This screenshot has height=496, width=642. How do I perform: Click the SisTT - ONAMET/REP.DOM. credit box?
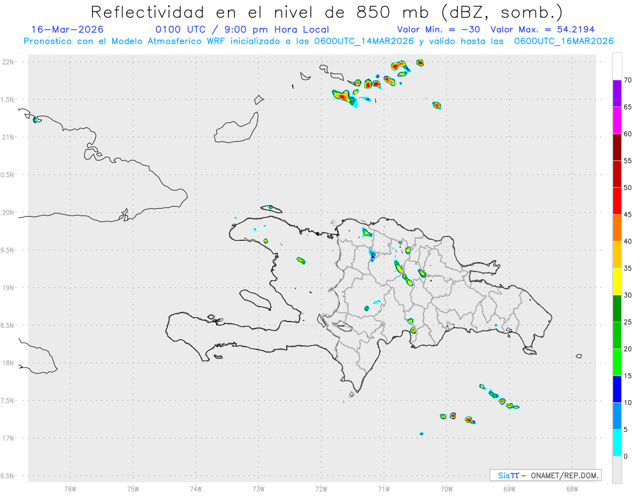pos(546,475)
